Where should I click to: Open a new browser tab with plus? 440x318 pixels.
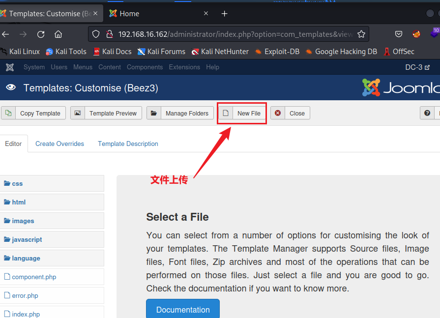point(225,13)
